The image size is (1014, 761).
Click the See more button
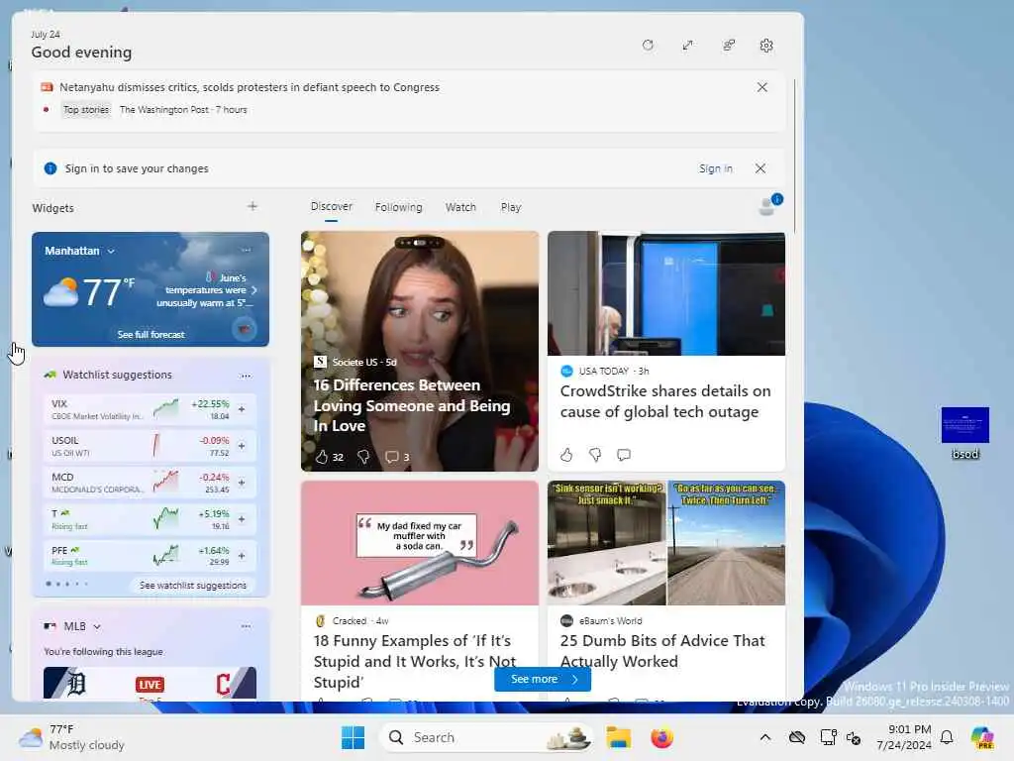coord(542,679)
